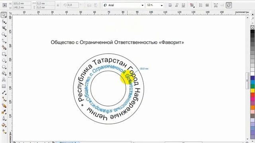The image size is (255, 143).
Task: Click the object width field
Action: (x=45, y=3)
